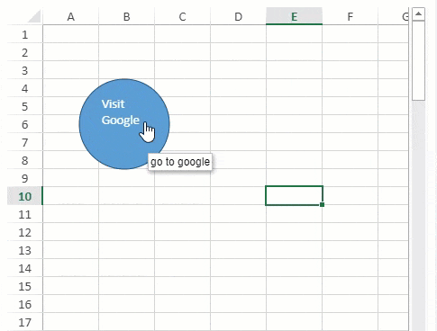The height and width of the screenshot is (331, 437).
Task: Select cell D3
Action: pyautogui.click(x=238, y=70)
